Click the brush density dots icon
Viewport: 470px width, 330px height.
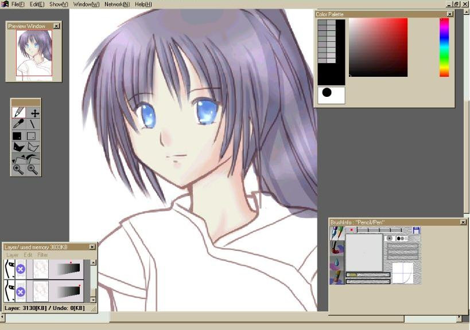(402, 238)
